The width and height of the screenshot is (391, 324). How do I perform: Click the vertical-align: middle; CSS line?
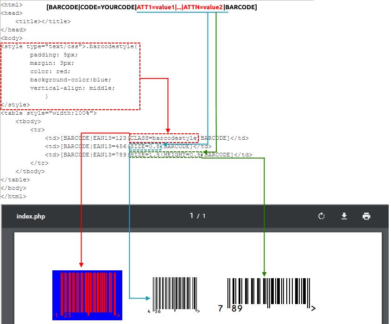72,88
